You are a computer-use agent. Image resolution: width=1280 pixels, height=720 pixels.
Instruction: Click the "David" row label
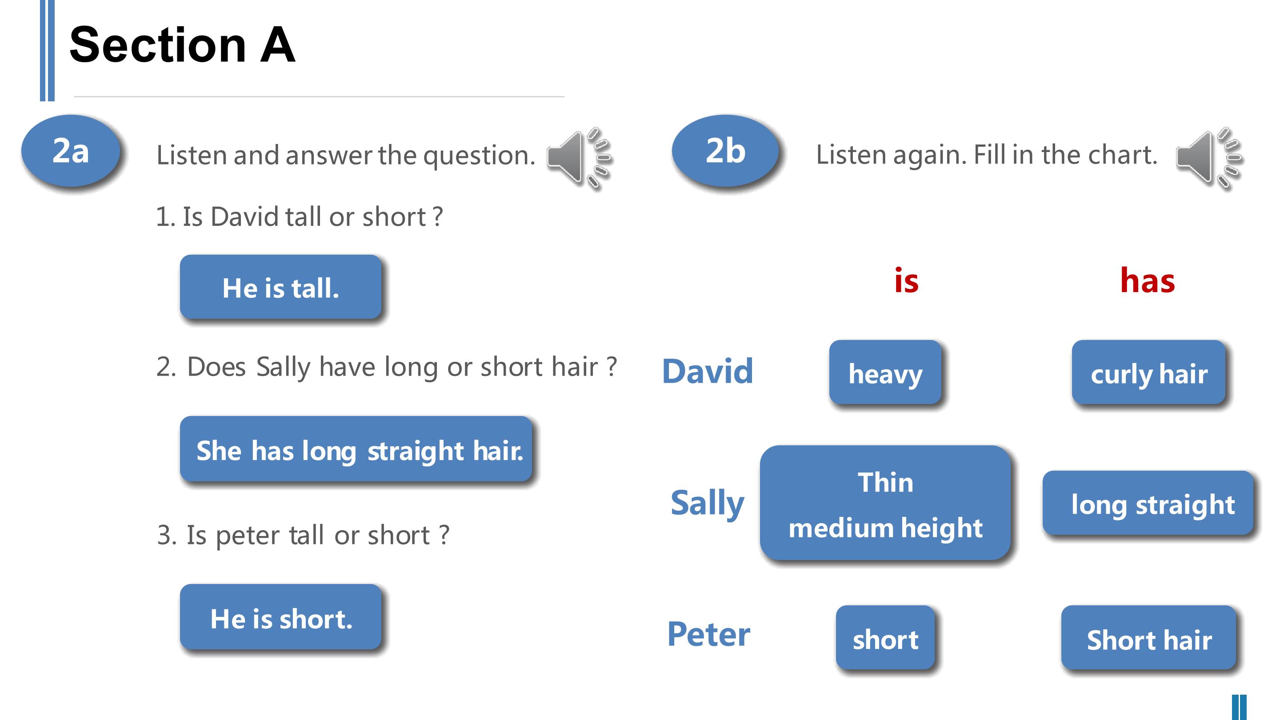(x=707, y=371)
